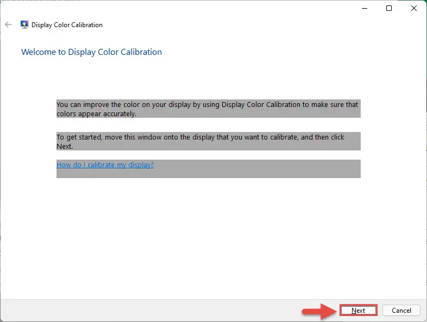The image size is (427, 322).
Task: Click the red arrow annotation pointing to Next
Action: [321, 311]
